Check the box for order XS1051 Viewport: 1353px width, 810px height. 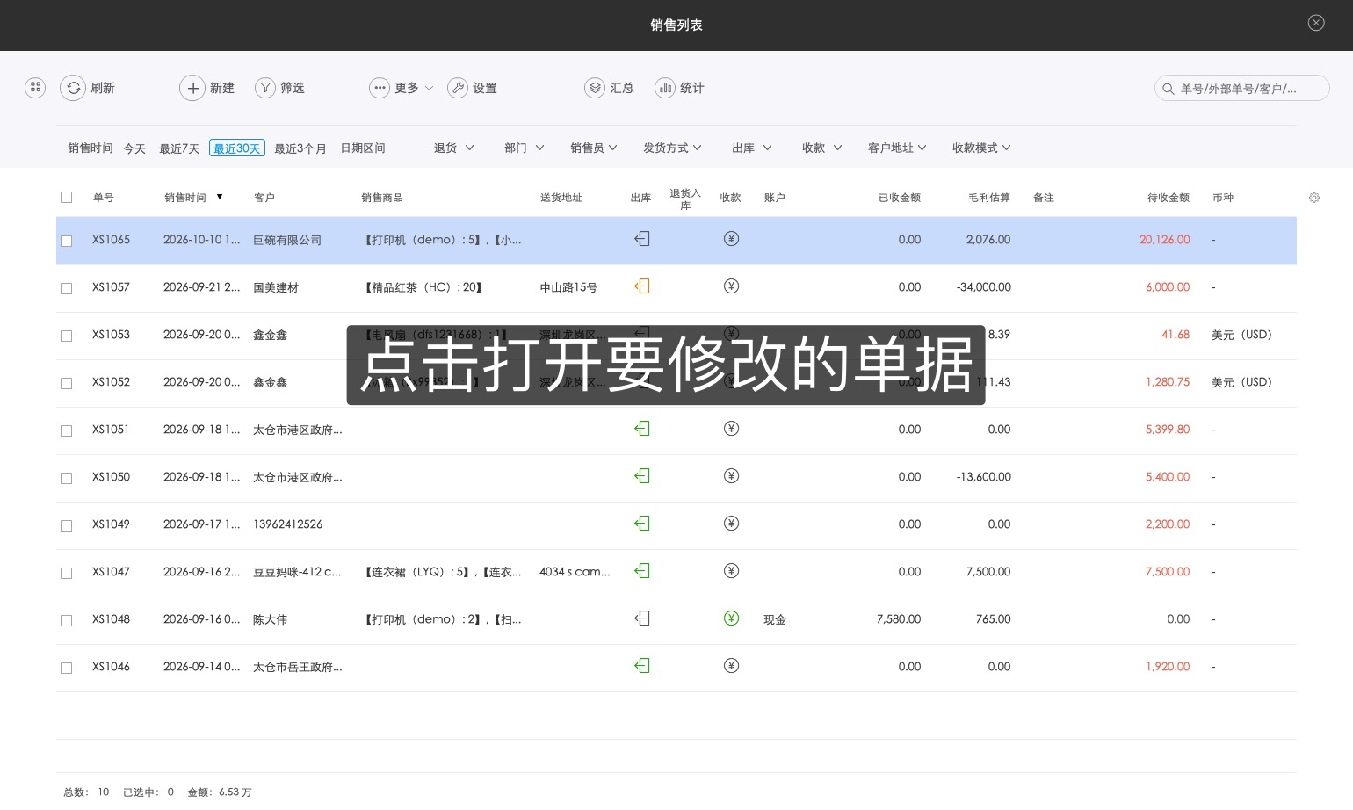(66, 430)
